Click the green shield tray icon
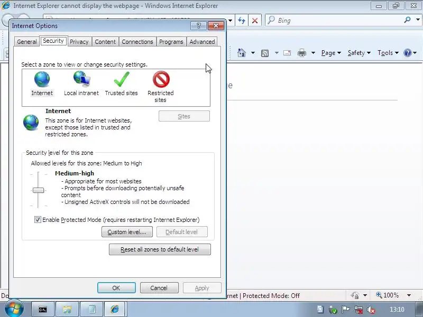The height and width of the screenshot is (317, 423). pyautogui.click(x=333, y=310)
